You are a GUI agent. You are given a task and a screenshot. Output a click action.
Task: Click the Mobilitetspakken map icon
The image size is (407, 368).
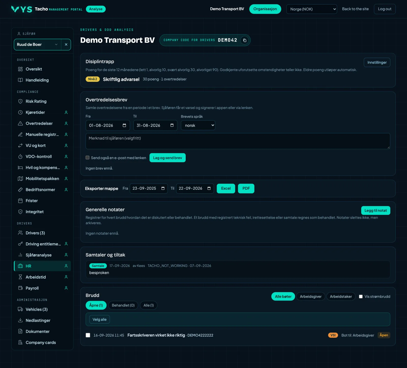coord(20,179)
